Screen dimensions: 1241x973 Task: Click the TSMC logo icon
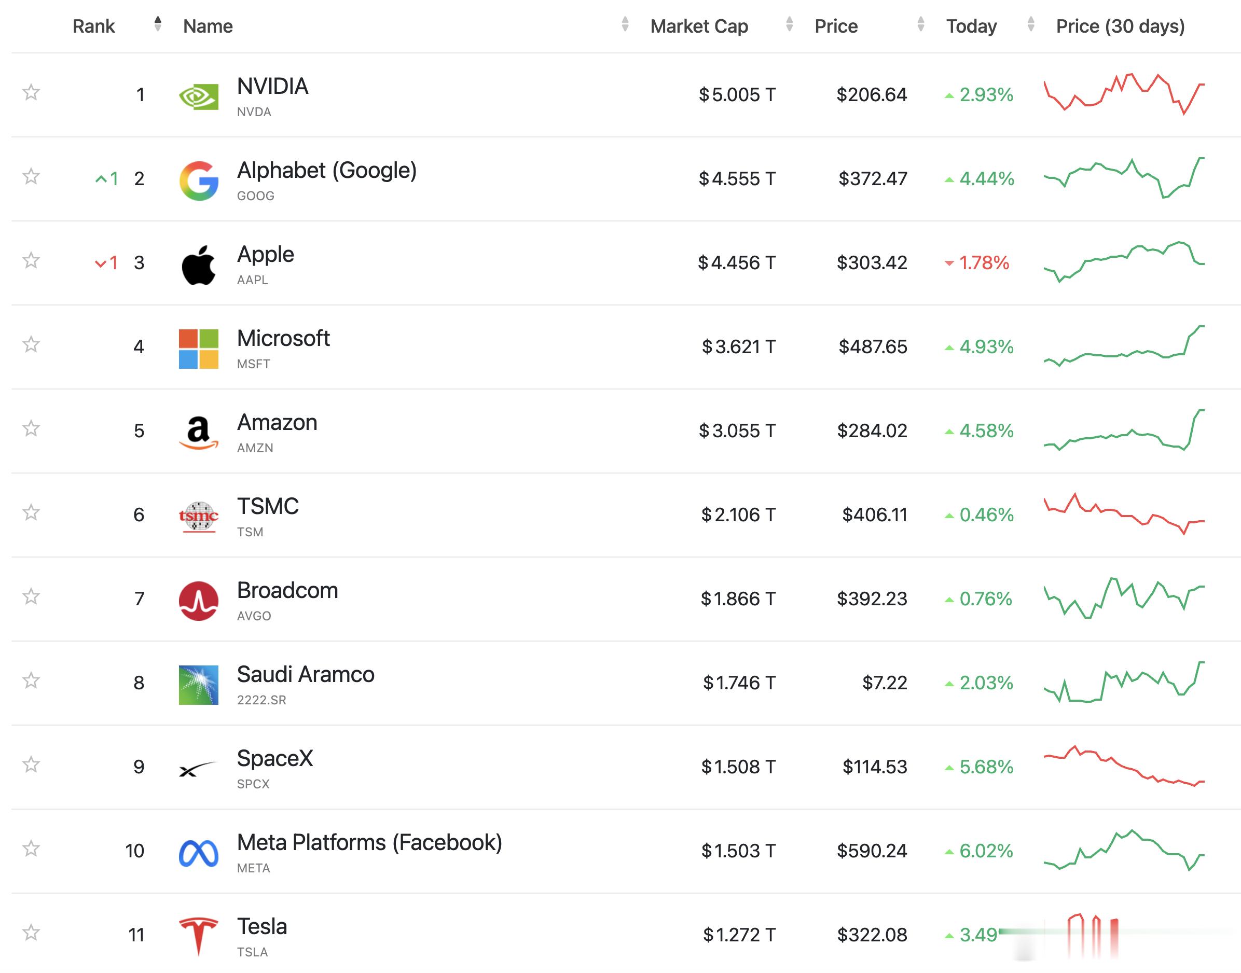click(198, 517)
